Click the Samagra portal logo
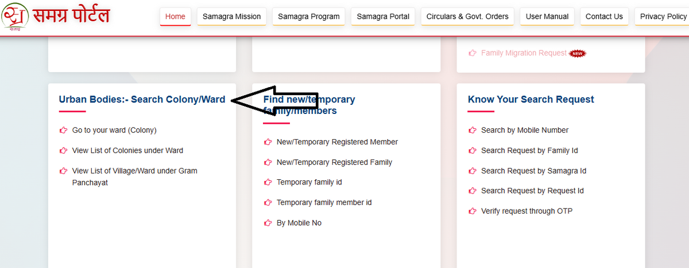This screenshot has width=689, height=268. tap(56, 16)
